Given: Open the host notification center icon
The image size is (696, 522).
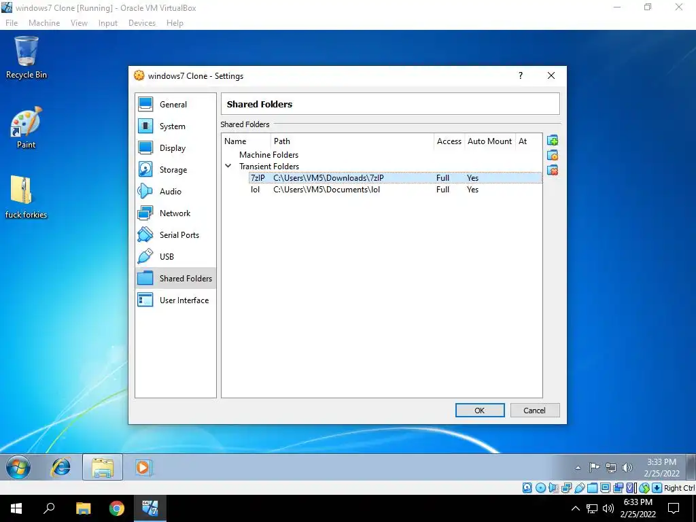Looking at the screenshot, I should click(x=674, y=508).
